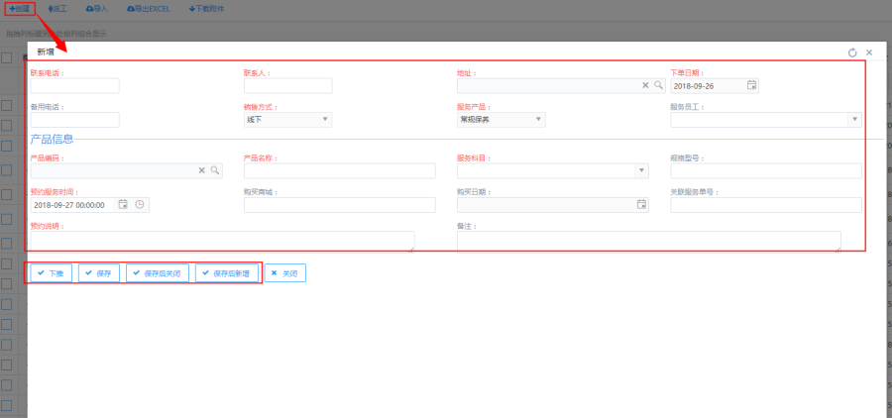Focus the 联系电话 input field
Image resolution: width=892 pixels, height=418 pixels.
click(x=74, y=86)
